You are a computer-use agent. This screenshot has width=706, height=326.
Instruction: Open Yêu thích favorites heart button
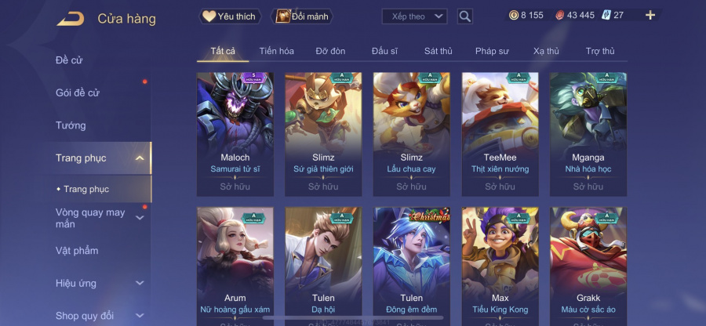click(x=230, y=16)
